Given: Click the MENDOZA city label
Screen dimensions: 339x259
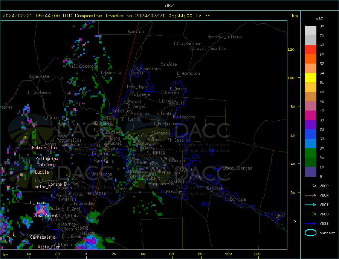Looking at the screenshot, I should [101, 123].
